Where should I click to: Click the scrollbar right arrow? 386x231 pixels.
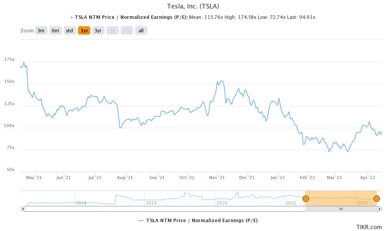379,209
